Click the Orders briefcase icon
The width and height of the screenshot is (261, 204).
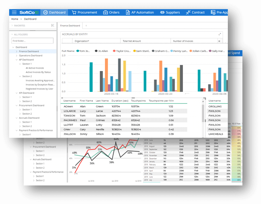105,12
